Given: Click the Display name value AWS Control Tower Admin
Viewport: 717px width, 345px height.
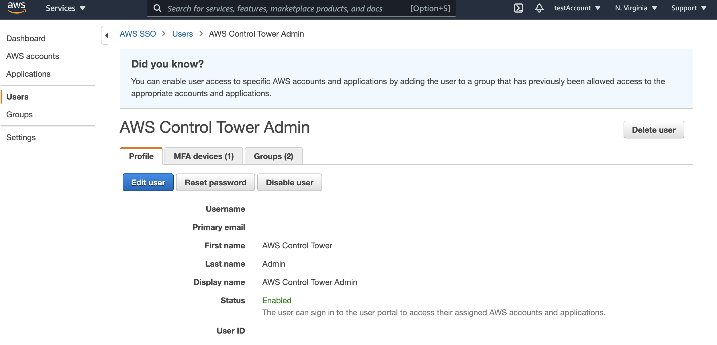Looking at the screenshot, I should pyautogui.click(x=310, y=282).
